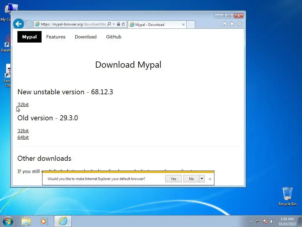Launch Windows Media Player from taskbar
Viewport: 302px width, 227px height.
click(x=44, y=221)
